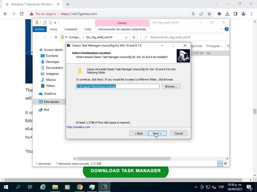Screen dimensions: 257x192
Task: Click the Back button in setup
Action: coord(139,133)
